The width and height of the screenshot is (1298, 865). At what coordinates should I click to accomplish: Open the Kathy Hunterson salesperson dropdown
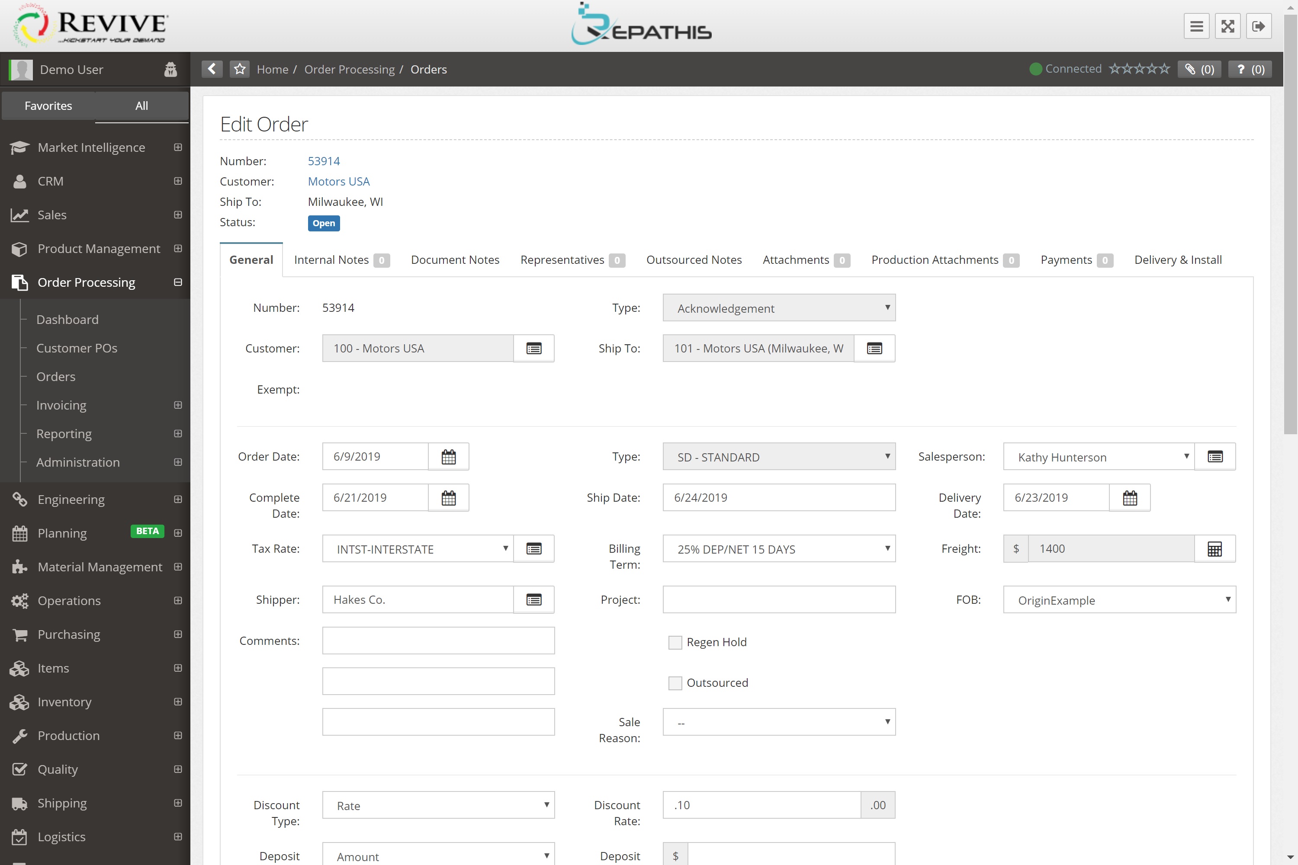(x=1099, y=457)
